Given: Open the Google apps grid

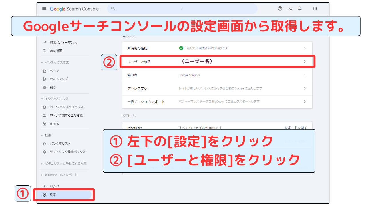Looking at the screenshot, I should click(x=315, y=9).
